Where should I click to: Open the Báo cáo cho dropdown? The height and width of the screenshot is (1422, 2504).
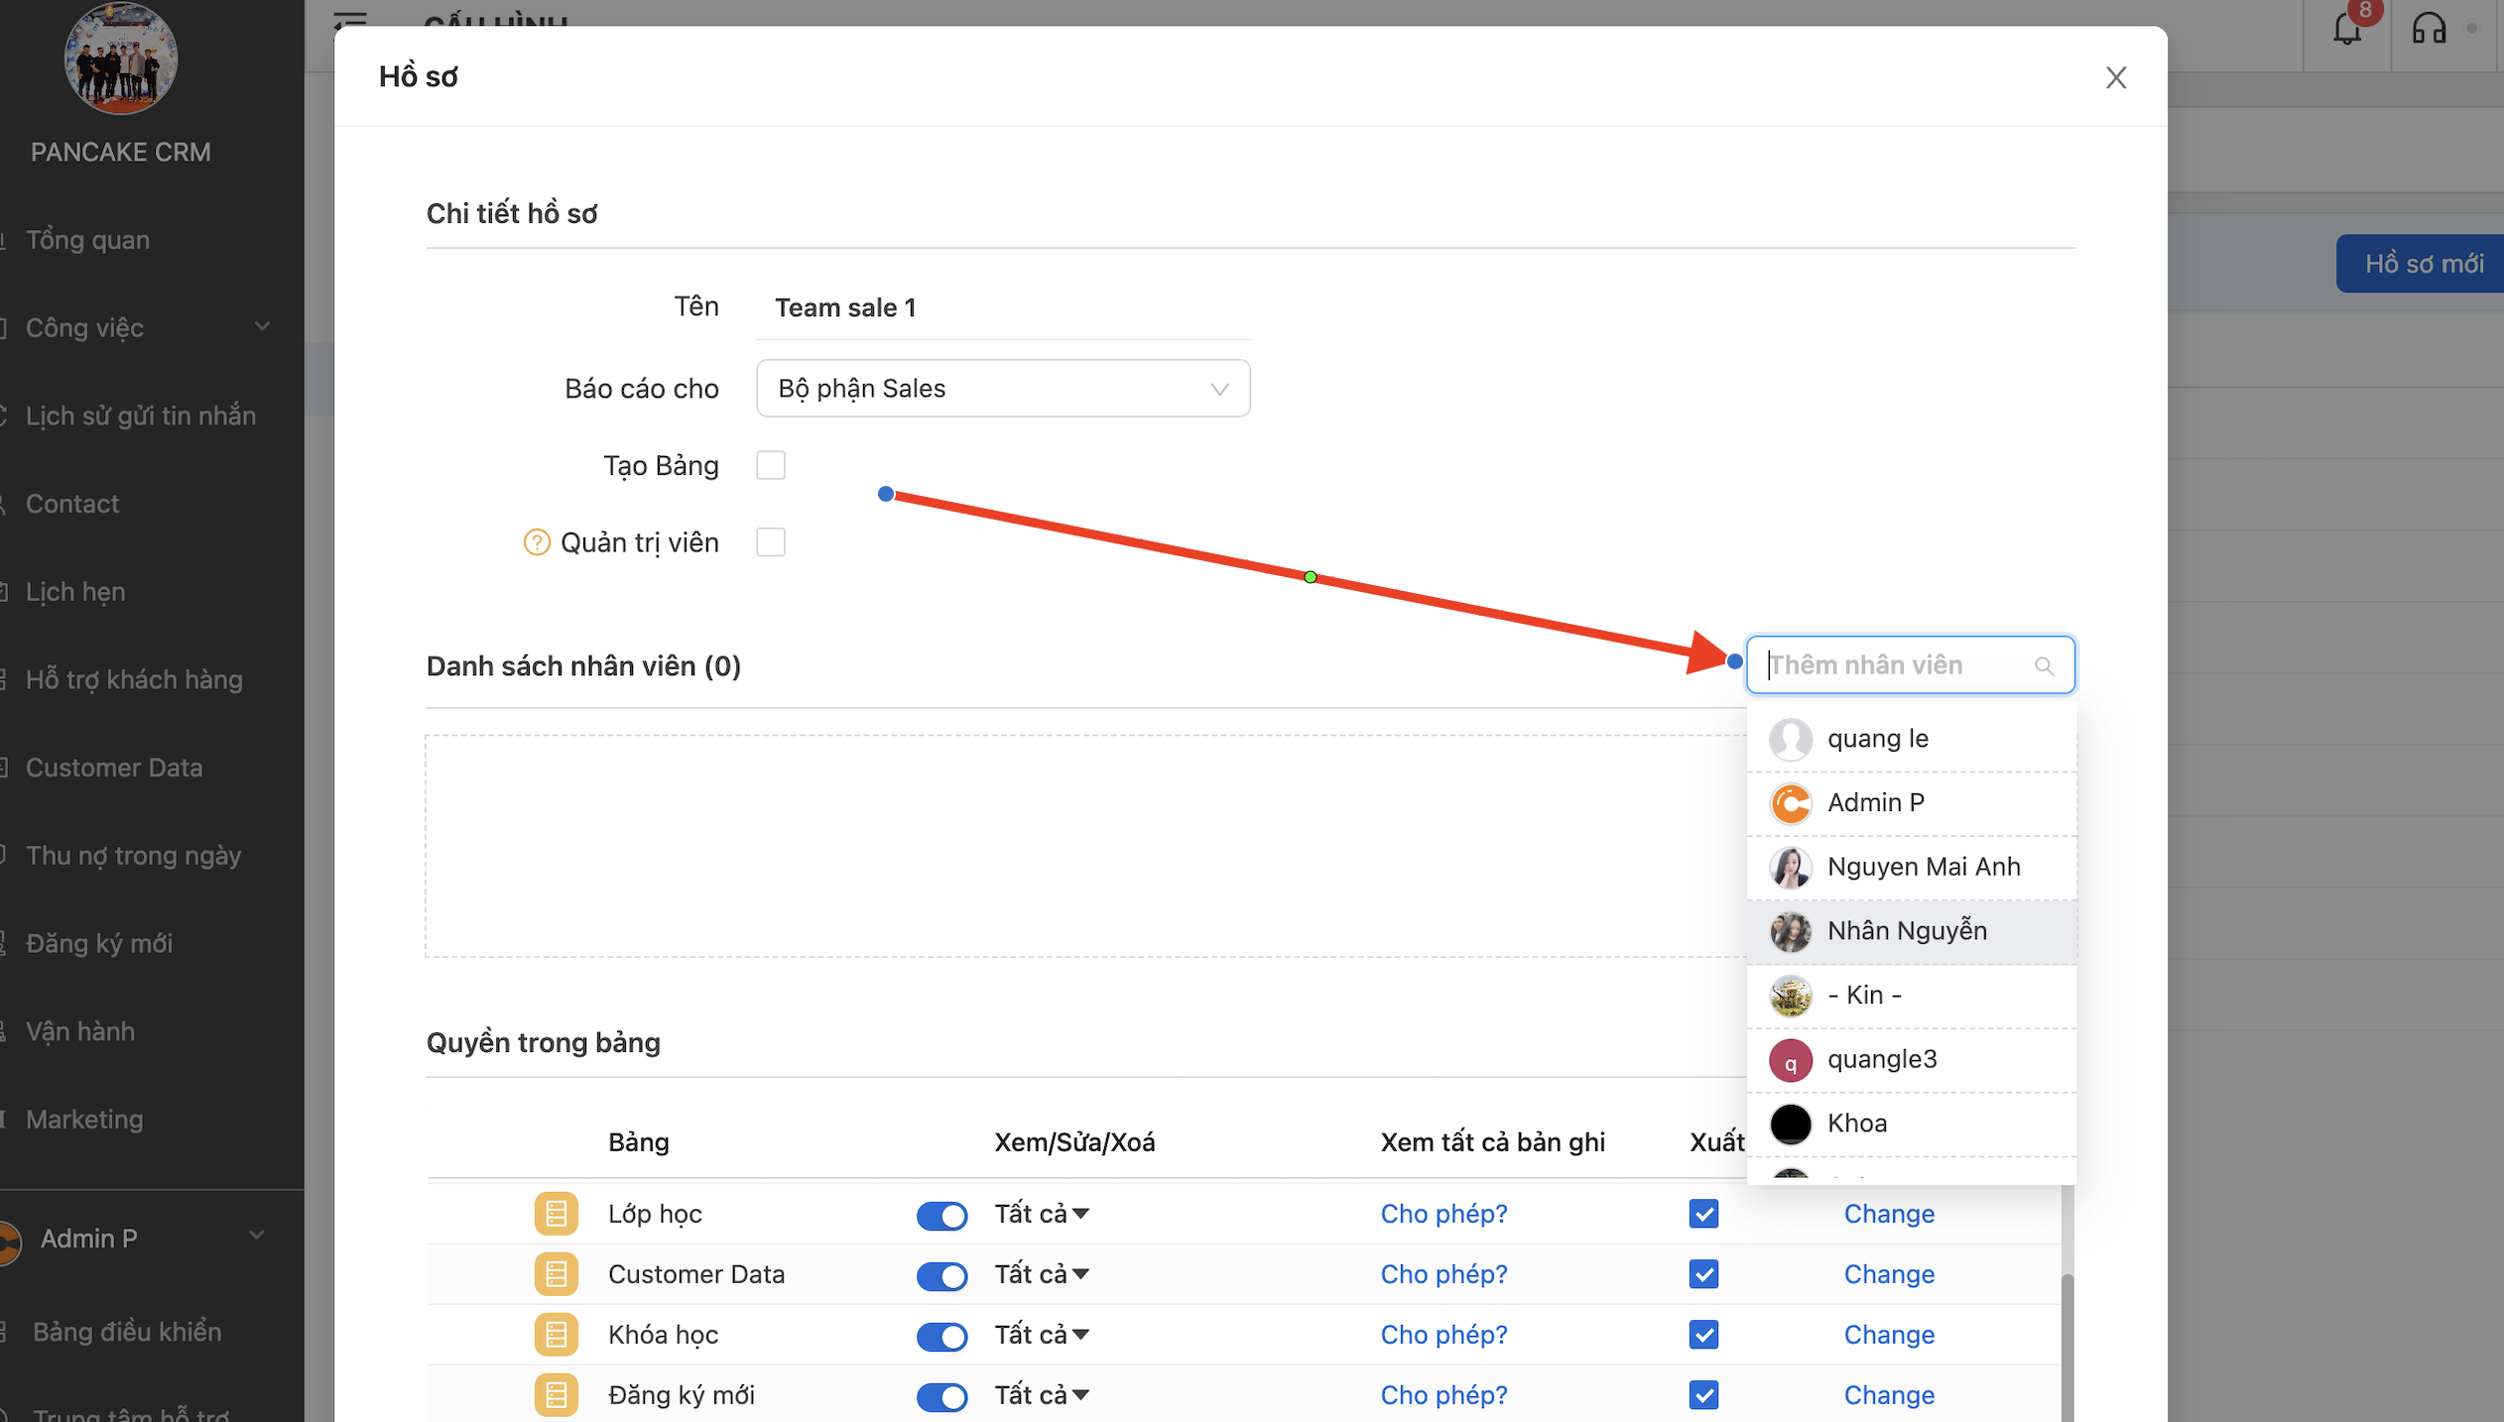(x=1002, y=389)
